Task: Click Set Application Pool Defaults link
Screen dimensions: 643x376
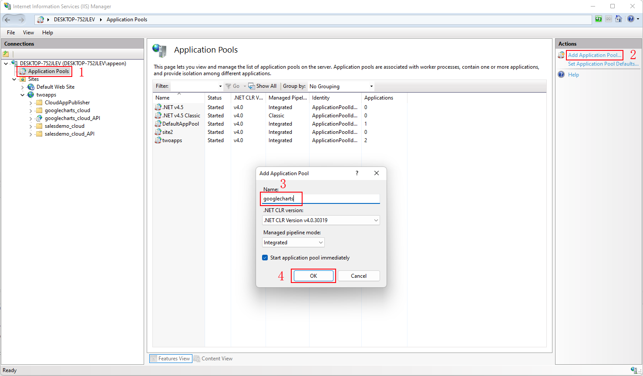Action: (603, 64)
